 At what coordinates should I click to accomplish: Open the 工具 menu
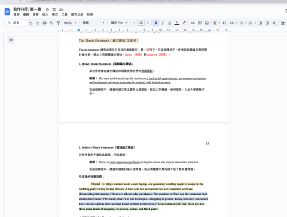point(65,14)
